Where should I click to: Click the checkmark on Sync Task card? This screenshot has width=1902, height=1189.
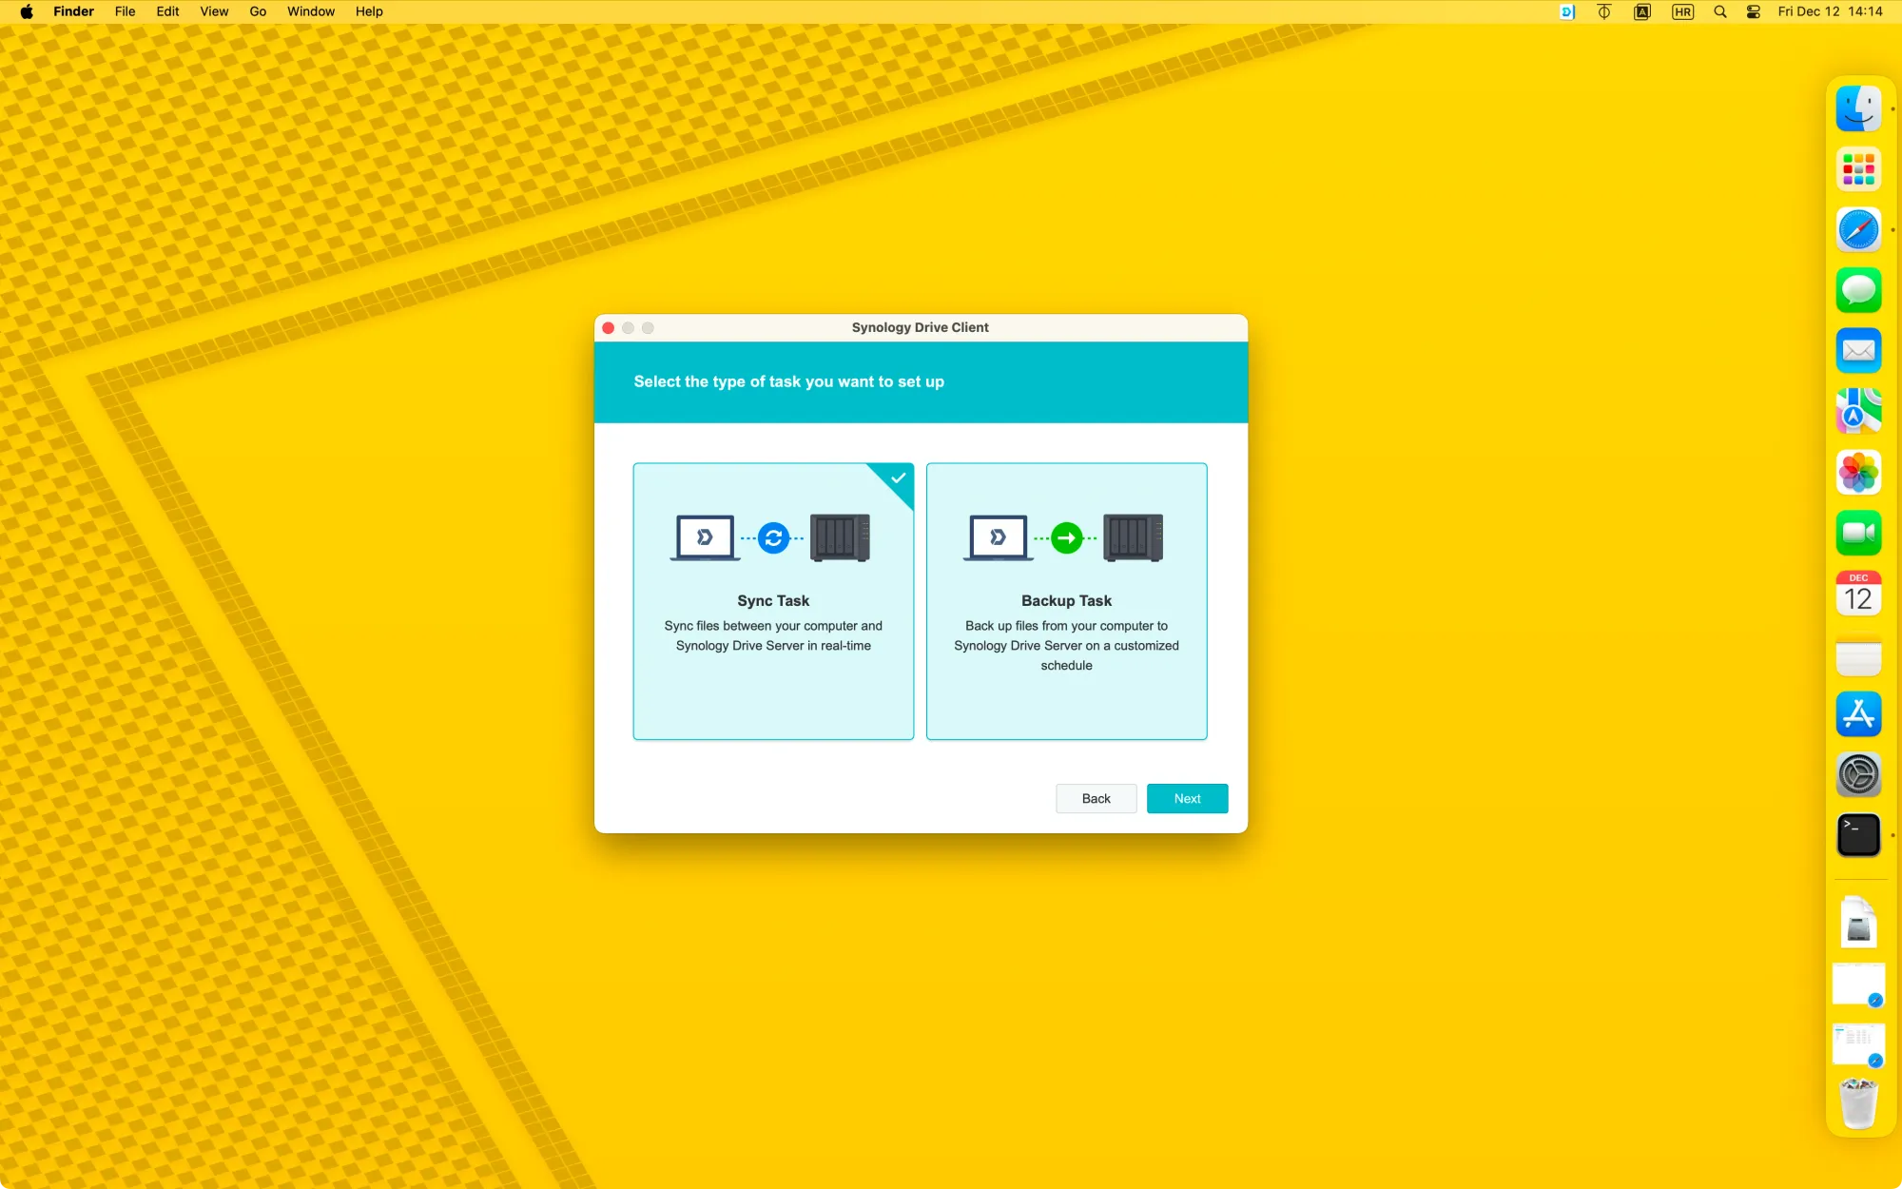898,478
